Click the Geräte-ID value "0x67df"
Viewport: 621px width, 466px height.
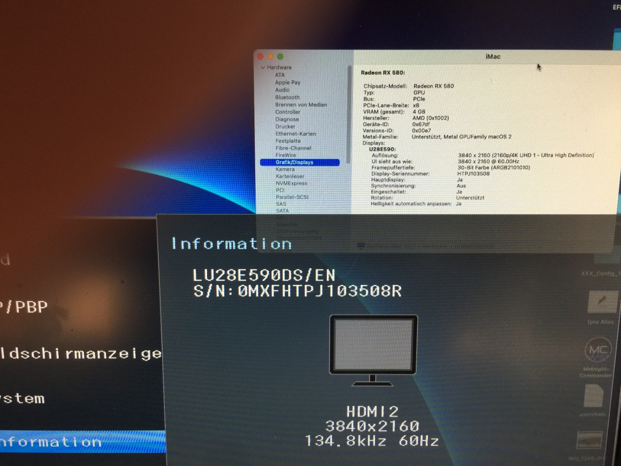(421, 124)
